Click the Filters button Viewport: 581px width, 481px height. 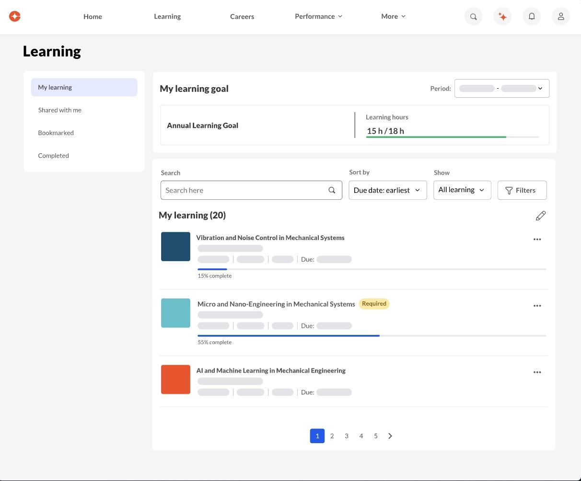[522, 190]
